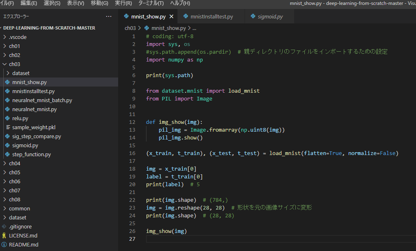
Task: Click the Python icon beside step_function.py
Action: pos(7,154)
